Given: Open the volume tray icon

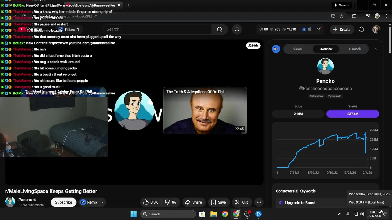Looking at the screenshot, I should pos(362,214).
